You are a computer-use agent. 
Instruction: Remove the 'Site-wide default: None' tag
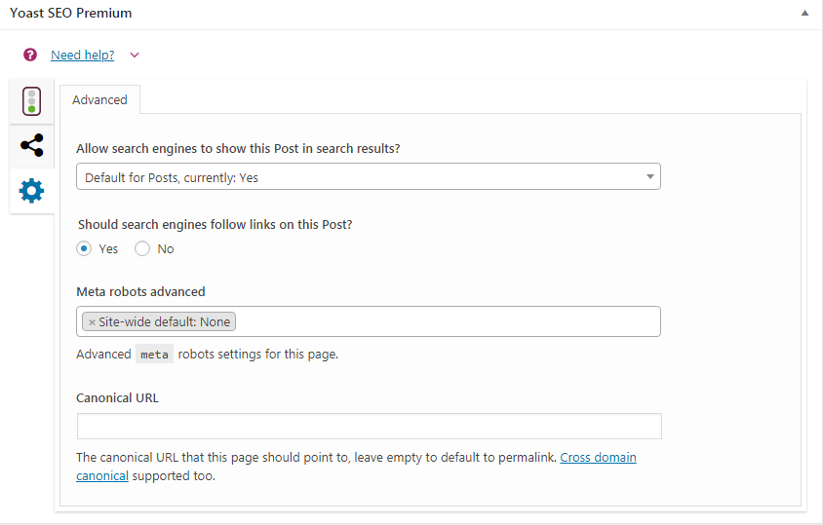point(92,322)
